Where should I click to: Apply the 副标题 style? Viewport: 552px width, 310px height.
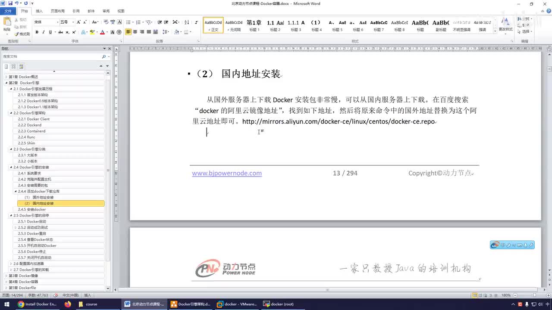(x=441, y=25)
